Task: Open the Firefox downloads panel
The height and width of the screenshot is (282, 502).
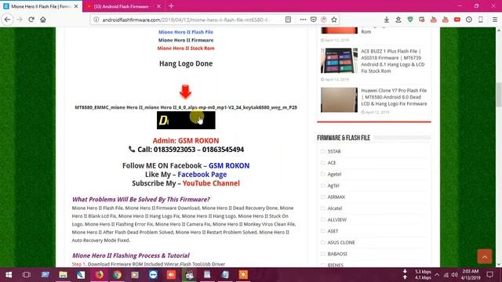Action: point(387,20)
